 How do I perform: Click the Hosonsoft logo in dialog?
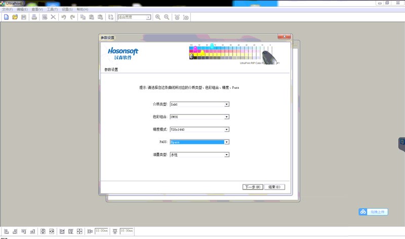pos(123,54)
